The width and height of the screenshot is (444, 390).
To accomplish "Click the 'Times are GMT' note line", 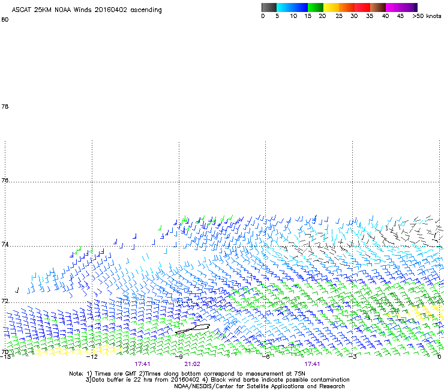I will point(187,374).
